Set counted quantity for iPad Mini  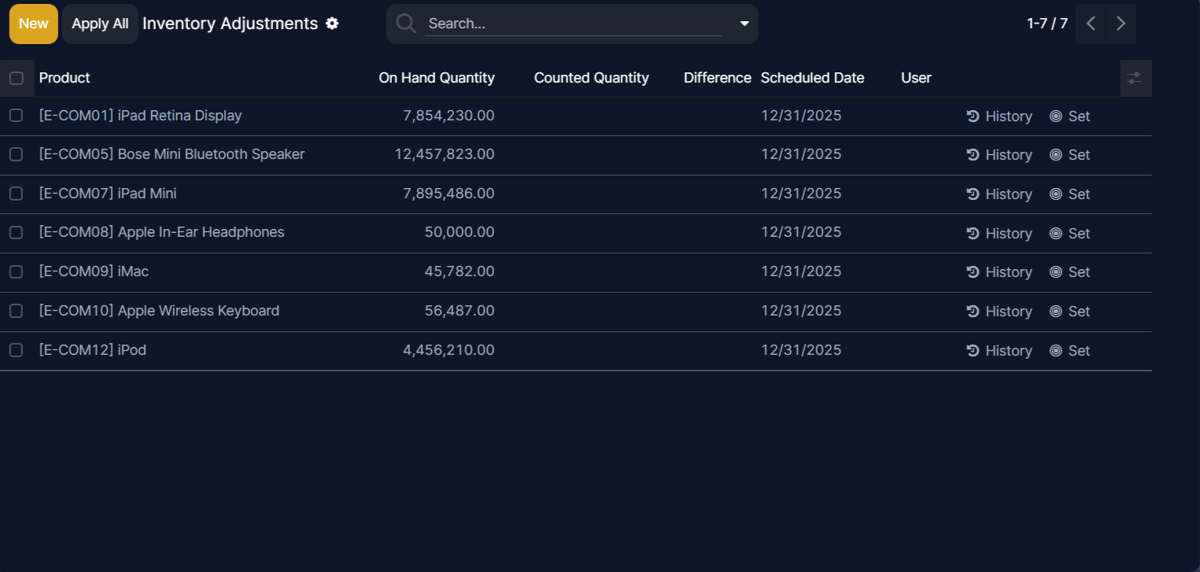(1070, 194)
